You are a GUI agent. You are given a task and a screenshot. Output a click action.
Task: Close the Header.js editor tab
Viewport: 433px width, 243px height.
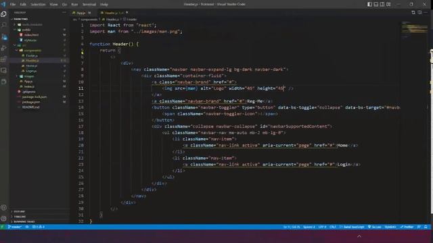coord(127,12)
